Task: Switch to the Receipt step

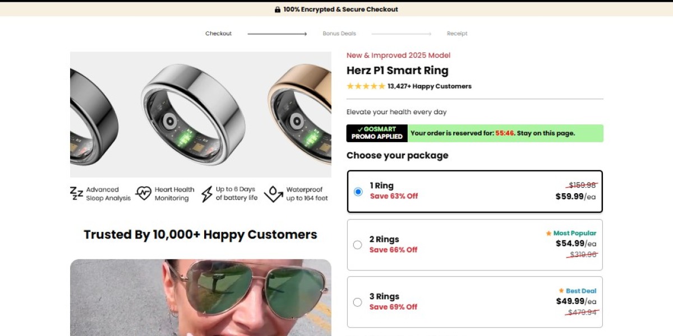Action: pyautogui.click(x=457, y=34)
